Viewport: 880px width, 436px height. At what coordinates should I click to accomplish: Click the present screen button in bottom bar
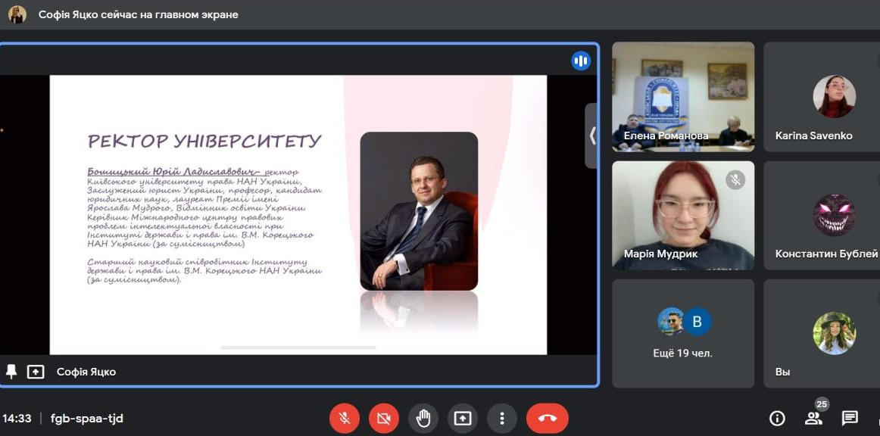462,418
